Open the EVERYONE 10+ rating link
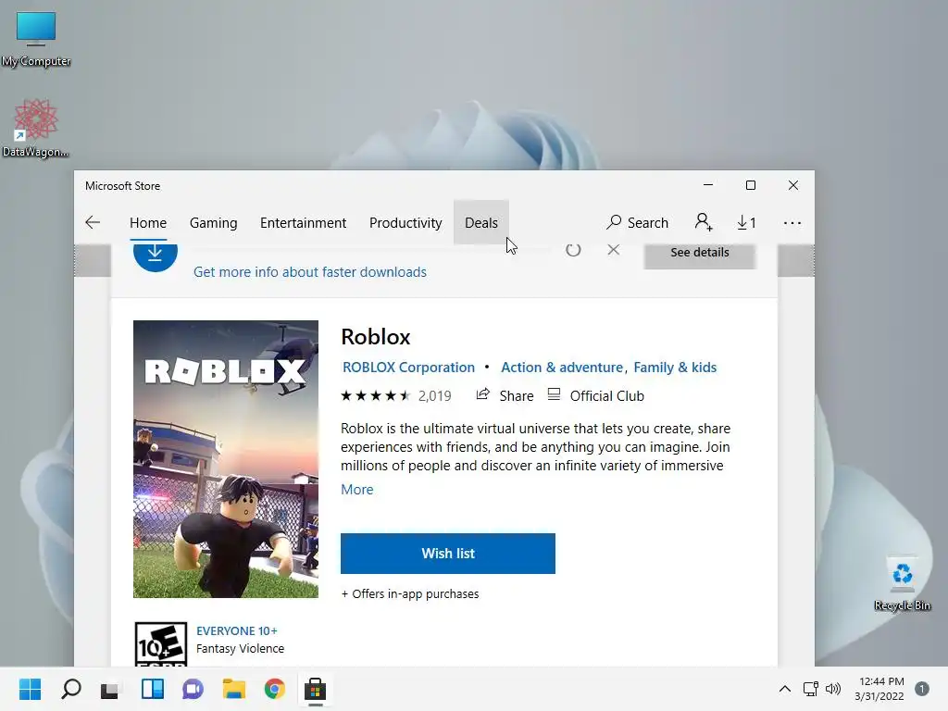Viewport: 948px width, 711px height. [x=237, y=630]
